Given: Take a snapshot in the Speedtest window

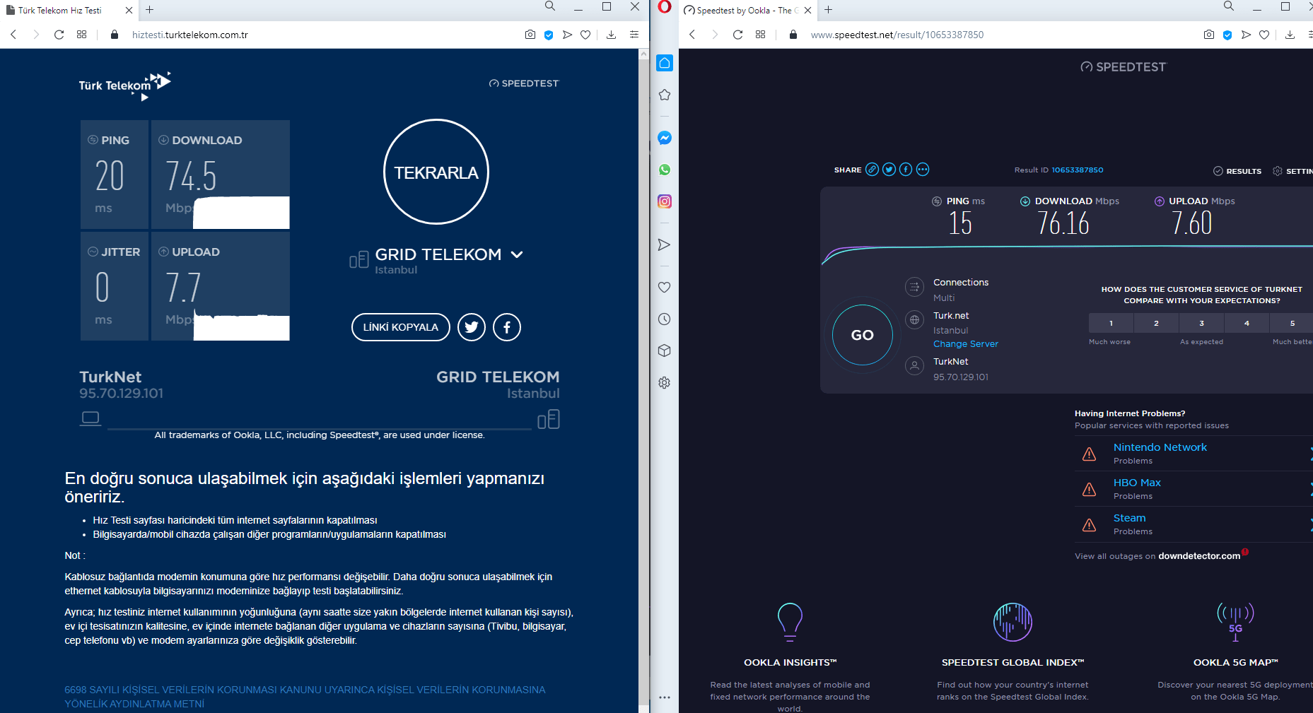Looking at the screenshot, I should tap(1209, 35).
